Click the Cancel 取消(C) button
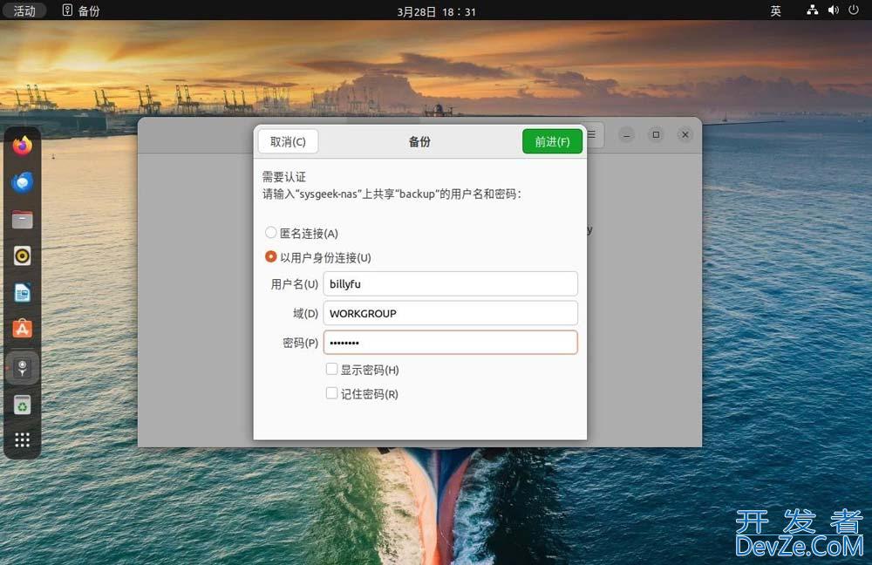The image size is (872, 565). coord(288,141)
